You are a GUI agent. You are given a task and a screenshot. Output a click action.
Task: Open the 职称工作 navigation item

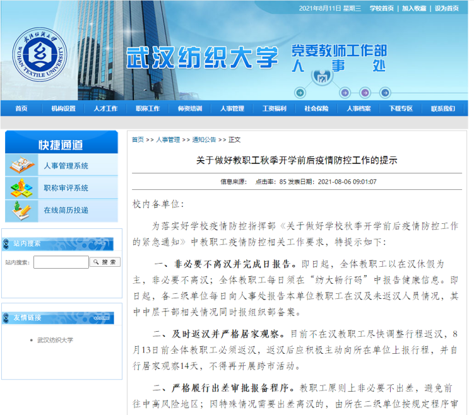click(x=148, y=108)
